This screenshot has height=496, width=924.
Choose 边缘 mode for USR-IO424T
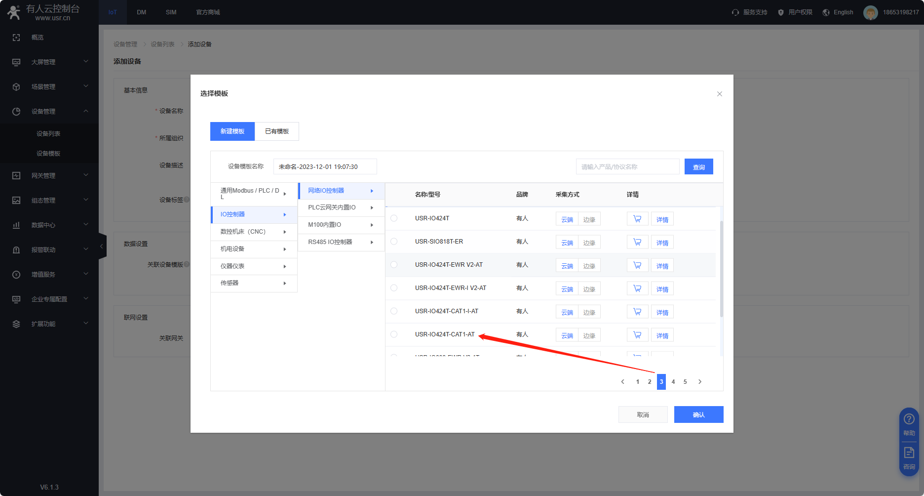(x=589, y=219)
